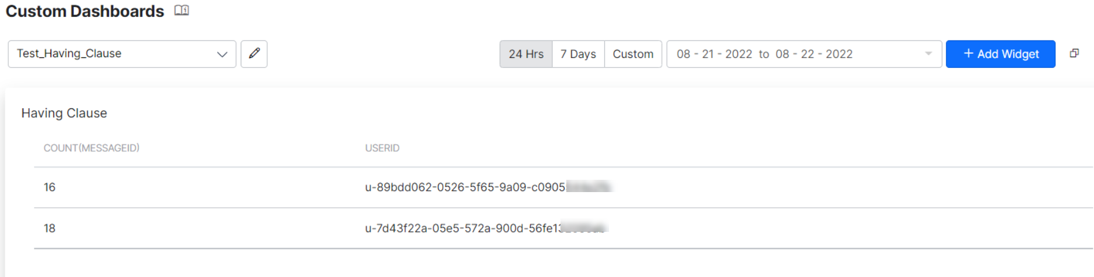
Task: Click the Test_Having_Clause dashboard name
Action: [x=69, y=54]
